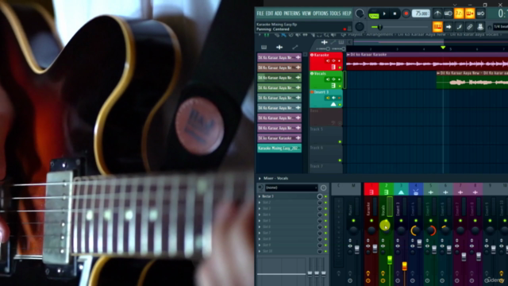The width and height of the screenshot is (508, 286).
Task: Select the Dil ko Karaar Karaoke picker item
Action: pos(279,138)
